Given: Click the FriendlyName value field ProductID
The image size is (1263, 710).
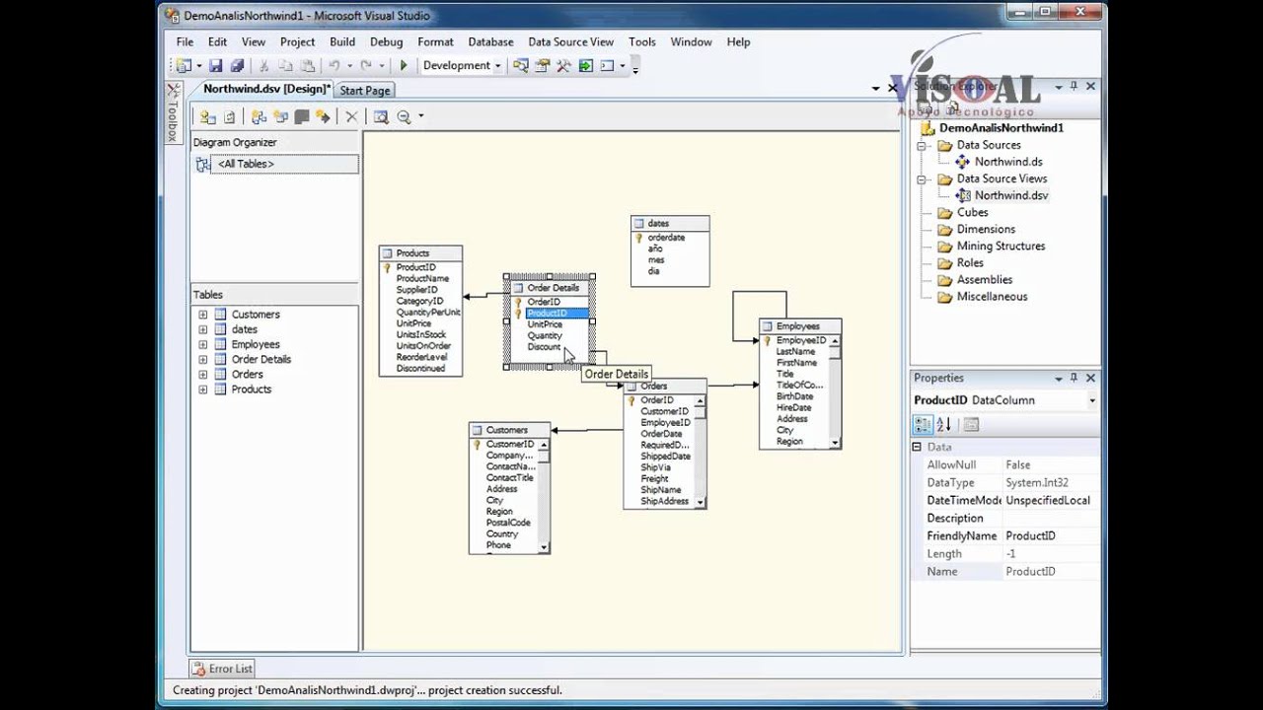Looking at the screenshot, I should pyautogui.click(x=1051, y=535).
